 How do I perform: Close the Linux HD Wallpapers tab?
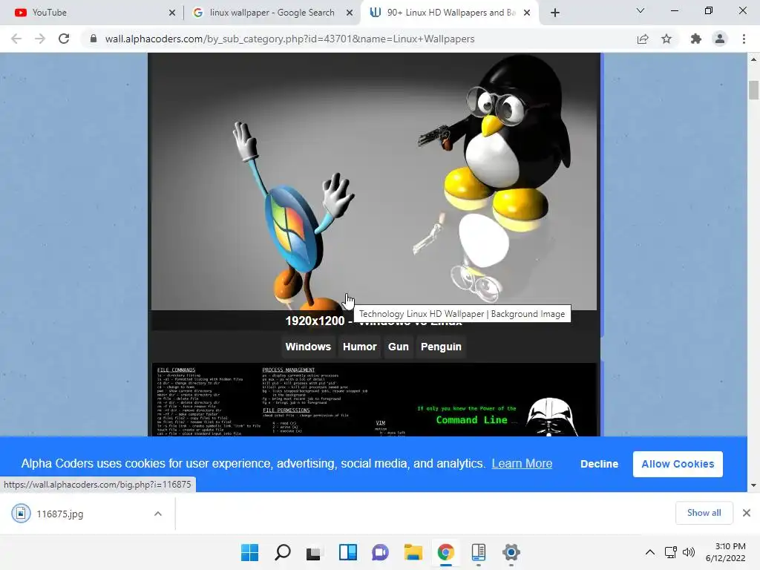(528, 13)
